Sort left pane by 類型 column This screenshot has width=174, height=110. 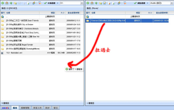(x=48, y=13)
